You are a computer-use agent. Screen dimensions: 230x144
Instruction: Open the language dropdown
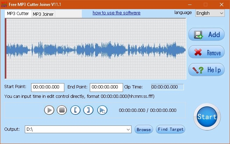tap(210, 13)
